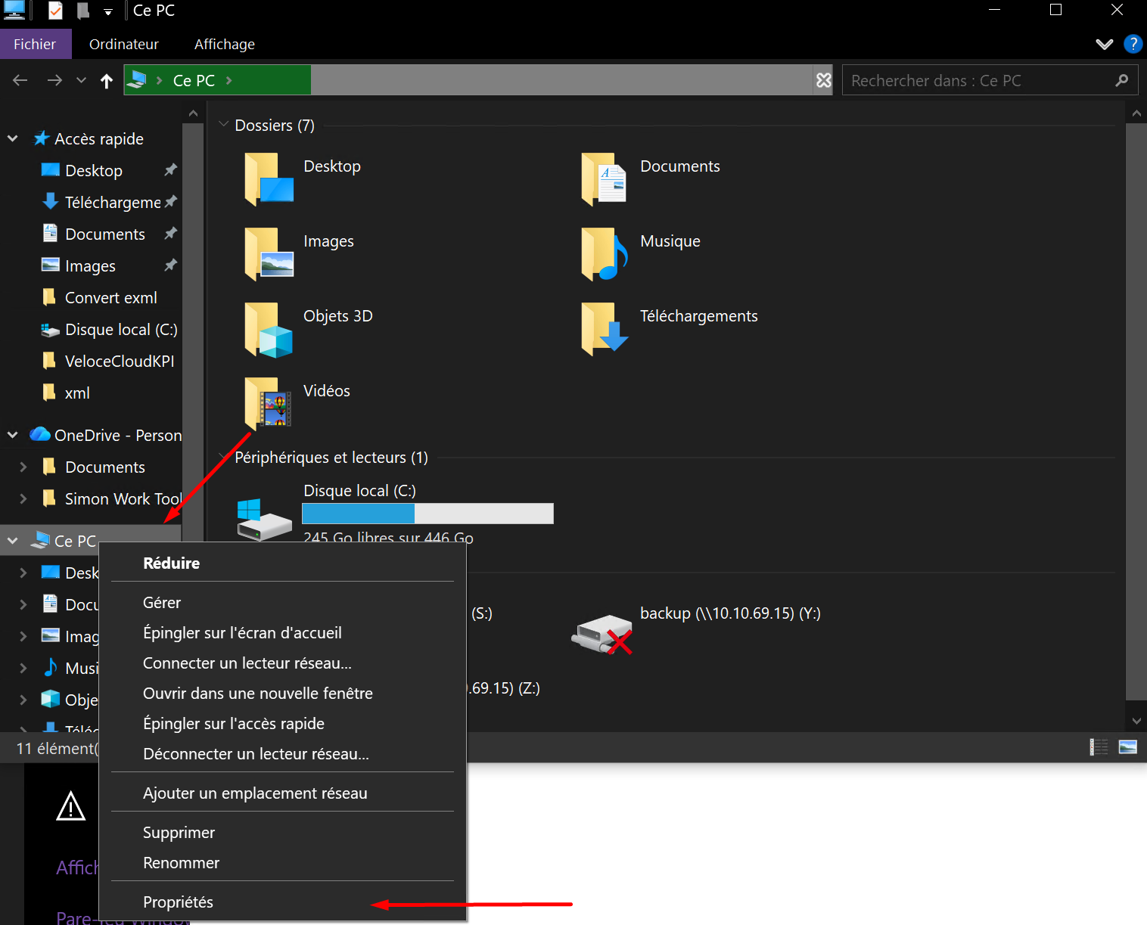Viewport: 1147px width, 925px height.
Task: Select the Images folder in the Dossiers group
Action: (300, 253)
